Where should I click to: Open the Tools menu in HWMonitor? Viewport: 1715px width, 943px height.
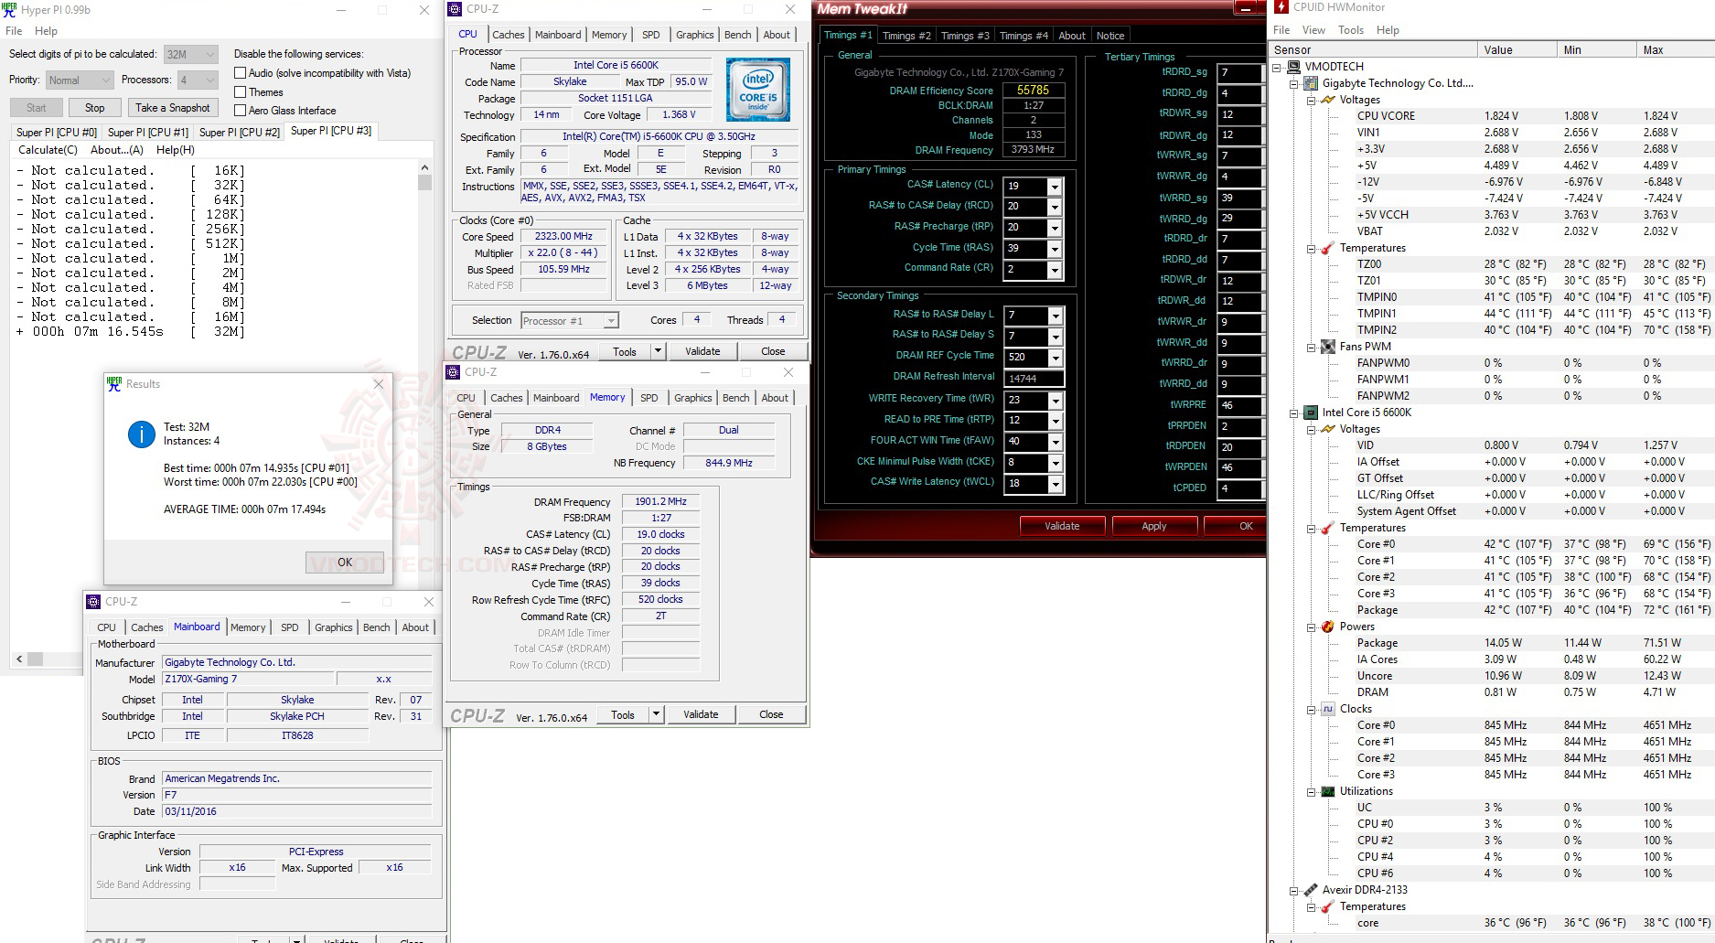(x=1351, y=30)
